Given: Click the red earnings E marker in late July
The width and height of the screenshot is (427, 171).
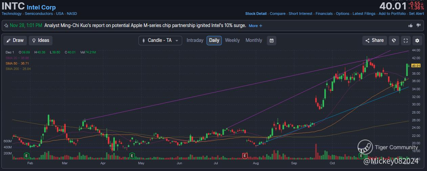Looking at the screenshot, I should 244,155.
